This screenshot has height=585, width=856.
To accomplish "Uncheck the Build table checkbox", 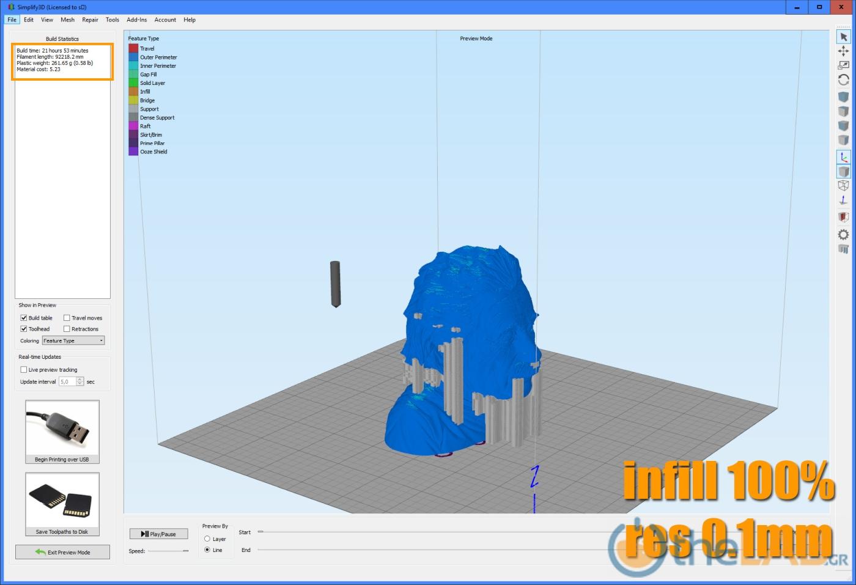I will (24, 318).
